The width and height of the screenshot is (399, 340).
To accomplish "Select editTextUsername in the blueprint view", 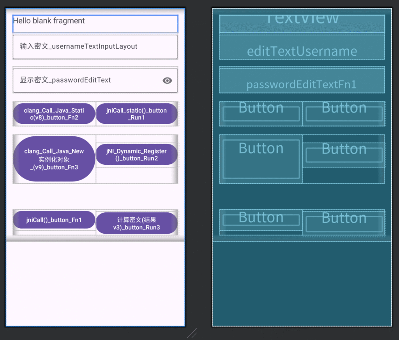I will pos(302,48).
